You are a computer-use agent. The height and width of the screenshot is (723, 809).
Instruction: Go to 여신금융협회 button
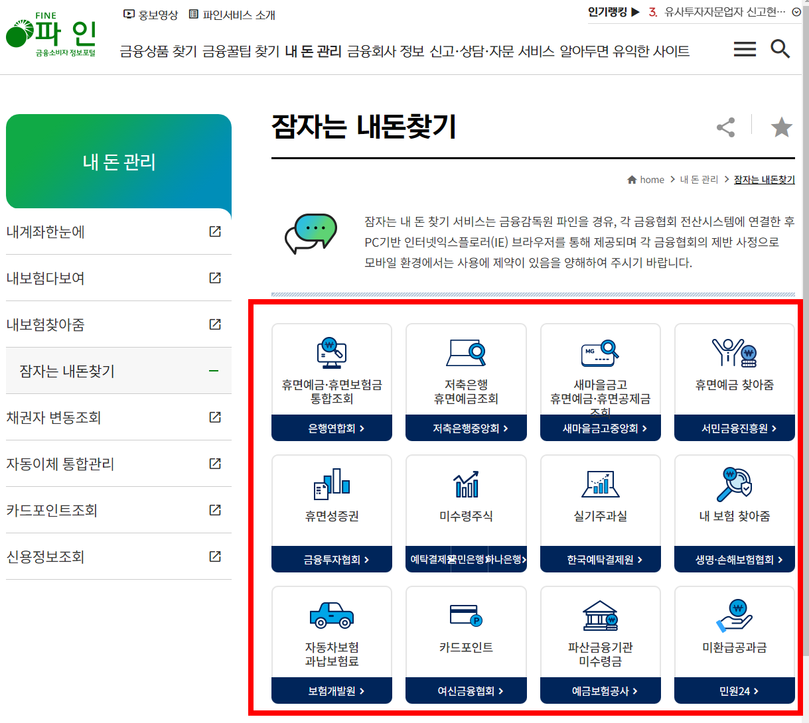click(466, 691)
